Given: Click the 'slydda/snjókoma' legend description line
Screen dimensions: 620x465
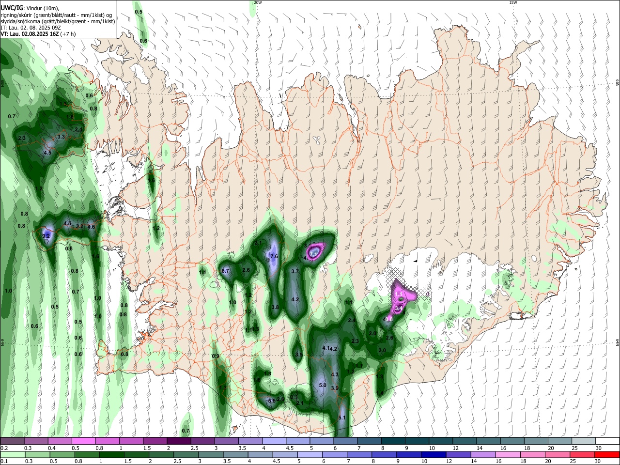Looking at the screenshot, I should tap(58, 21).
